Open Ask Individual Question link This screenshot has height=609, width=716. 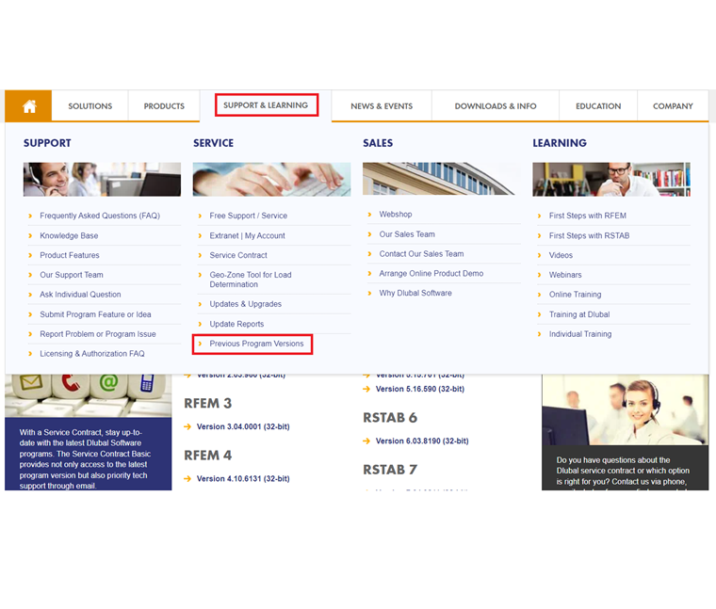(80, 295)
